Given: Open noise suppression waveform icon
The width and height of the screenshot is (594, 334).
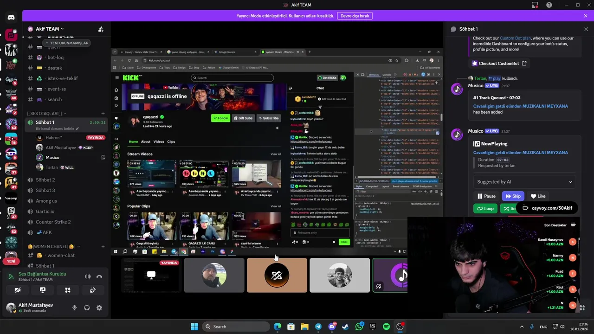Looking at the screenshot, I should 88,276.
